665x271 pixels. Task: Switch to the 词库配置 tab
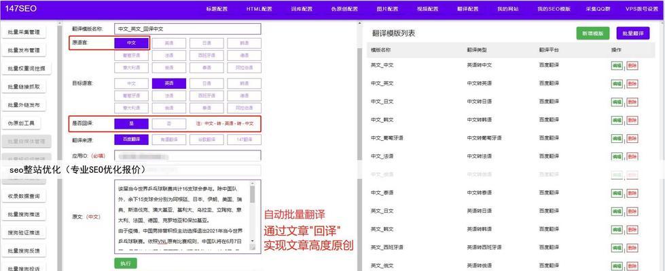coord(302,9)
